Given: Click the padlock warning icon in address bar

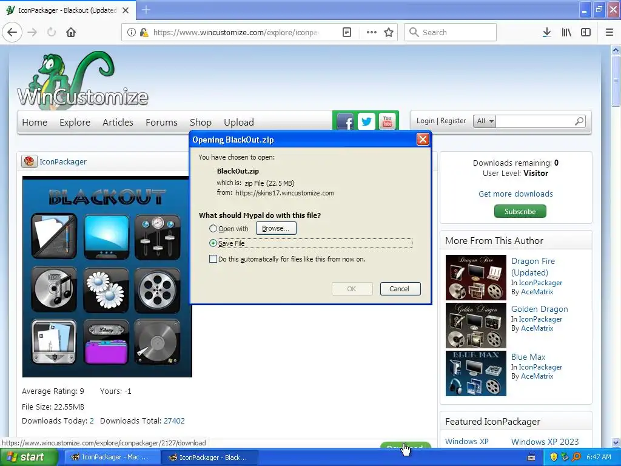Looking at the screenshot, I should pyautogui.click(x=144, y=32).
